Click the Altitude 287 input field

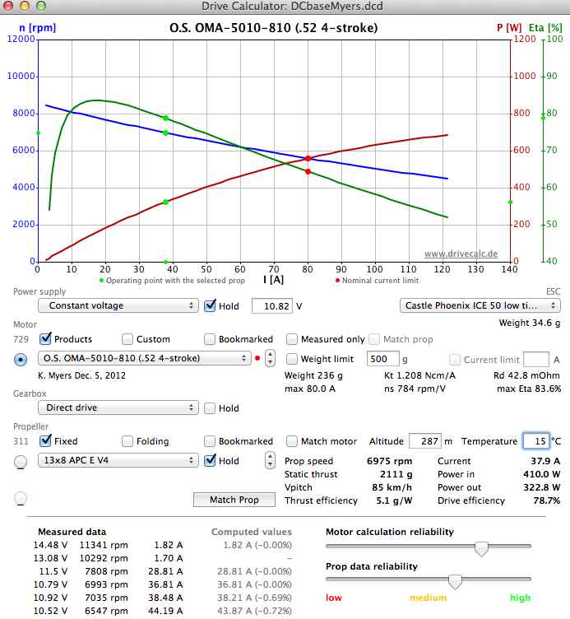tap(425, 441)
